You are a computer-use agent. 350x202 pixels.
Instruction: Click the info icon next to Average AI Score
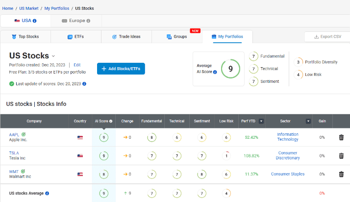(215, 72)
